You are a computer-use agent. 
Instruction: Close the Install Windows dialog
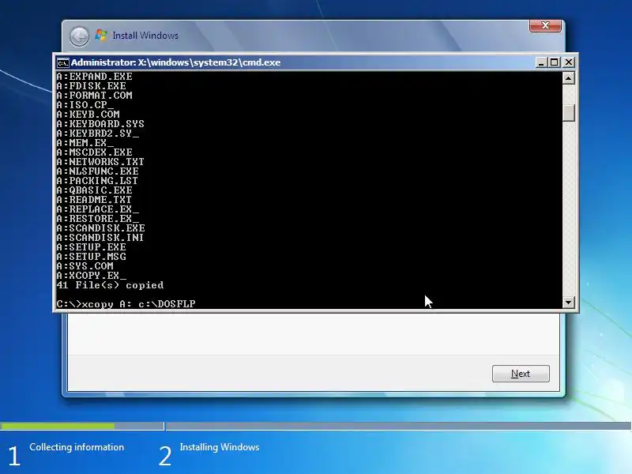click(545, 25)
